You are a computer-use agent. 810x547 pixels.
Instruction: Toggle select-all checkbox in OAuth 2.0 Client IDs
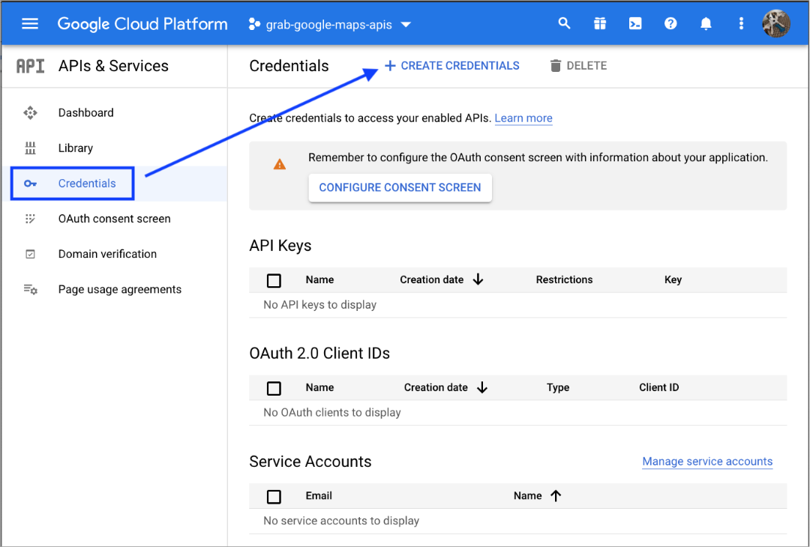tap(274, 388)
